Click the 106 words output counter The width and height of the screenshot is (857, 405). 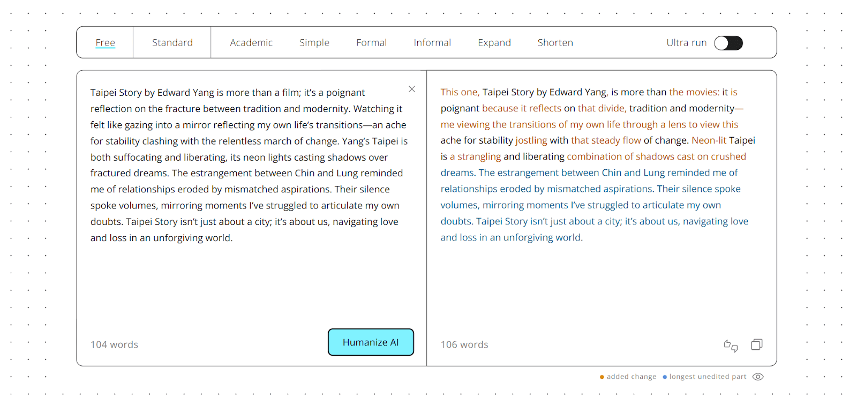click(x=464, y=344)
